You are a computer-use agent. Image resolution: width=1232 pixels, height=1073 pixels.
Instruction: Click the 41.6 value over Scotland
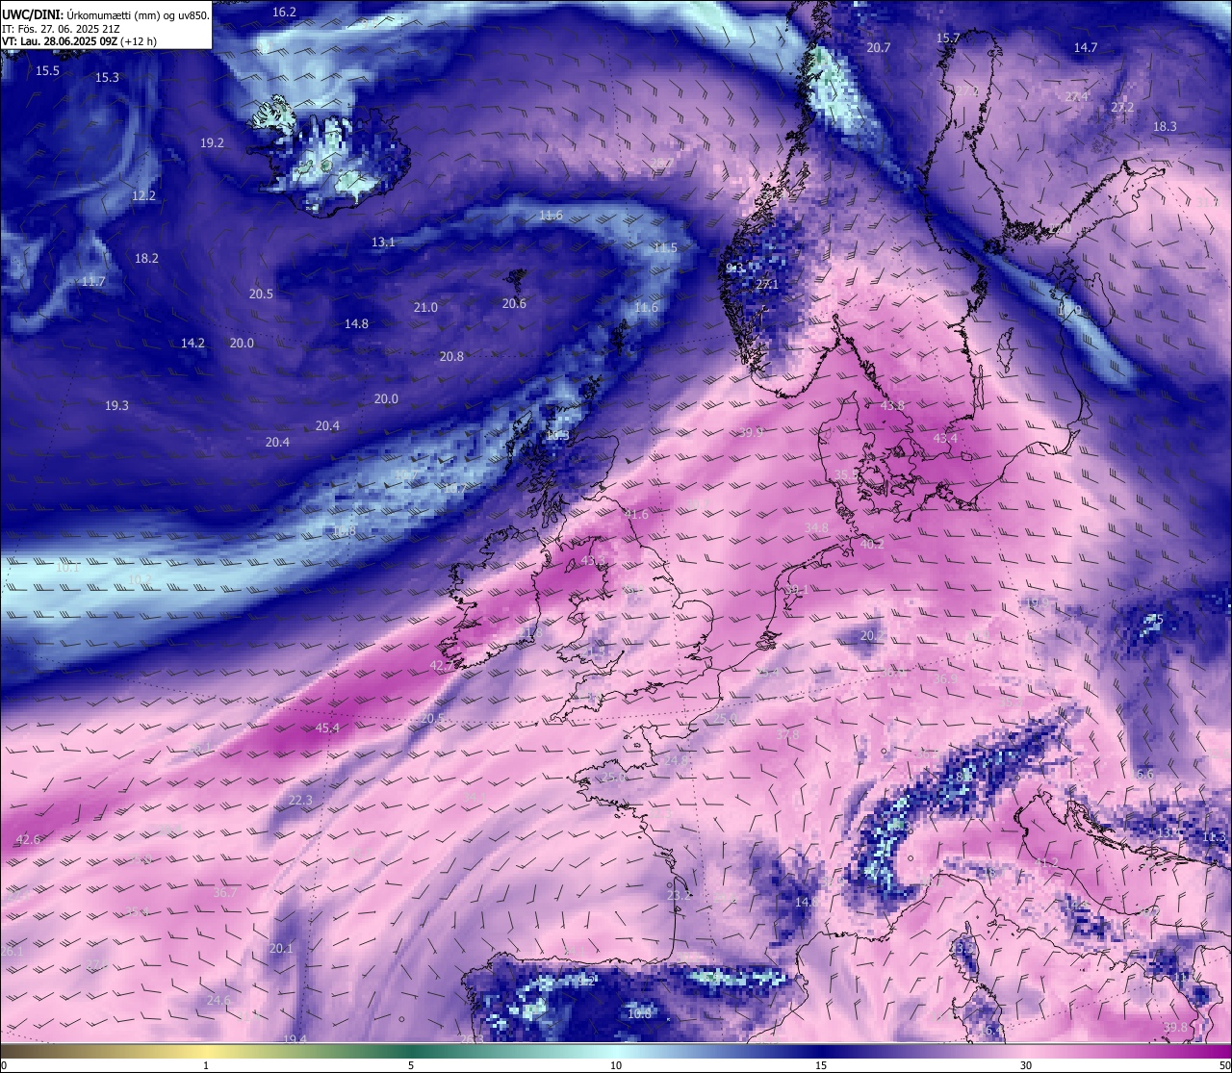636,516
